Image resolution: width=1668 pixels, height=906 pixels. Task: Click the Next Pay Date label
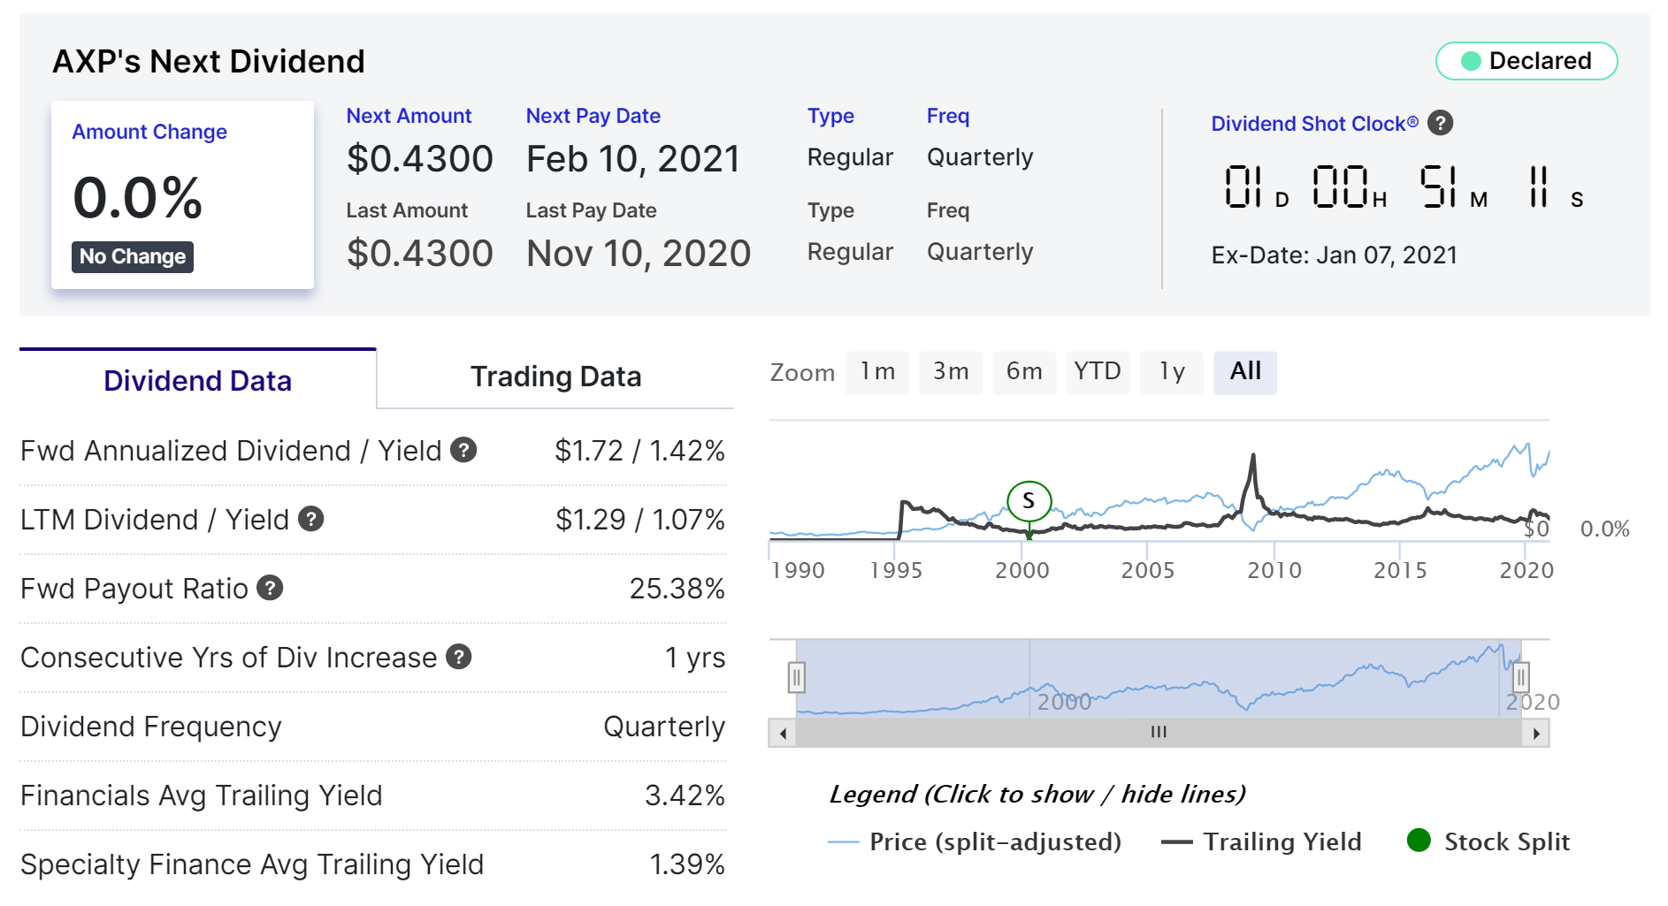click(x=593, y=116)
